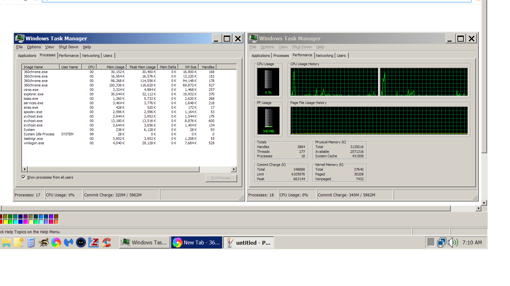The width and height of the screenshot is (510, 286).
Task: Open the Help menu in the active Task Manager
Action: pyautogui.click(x=87, y=47)
